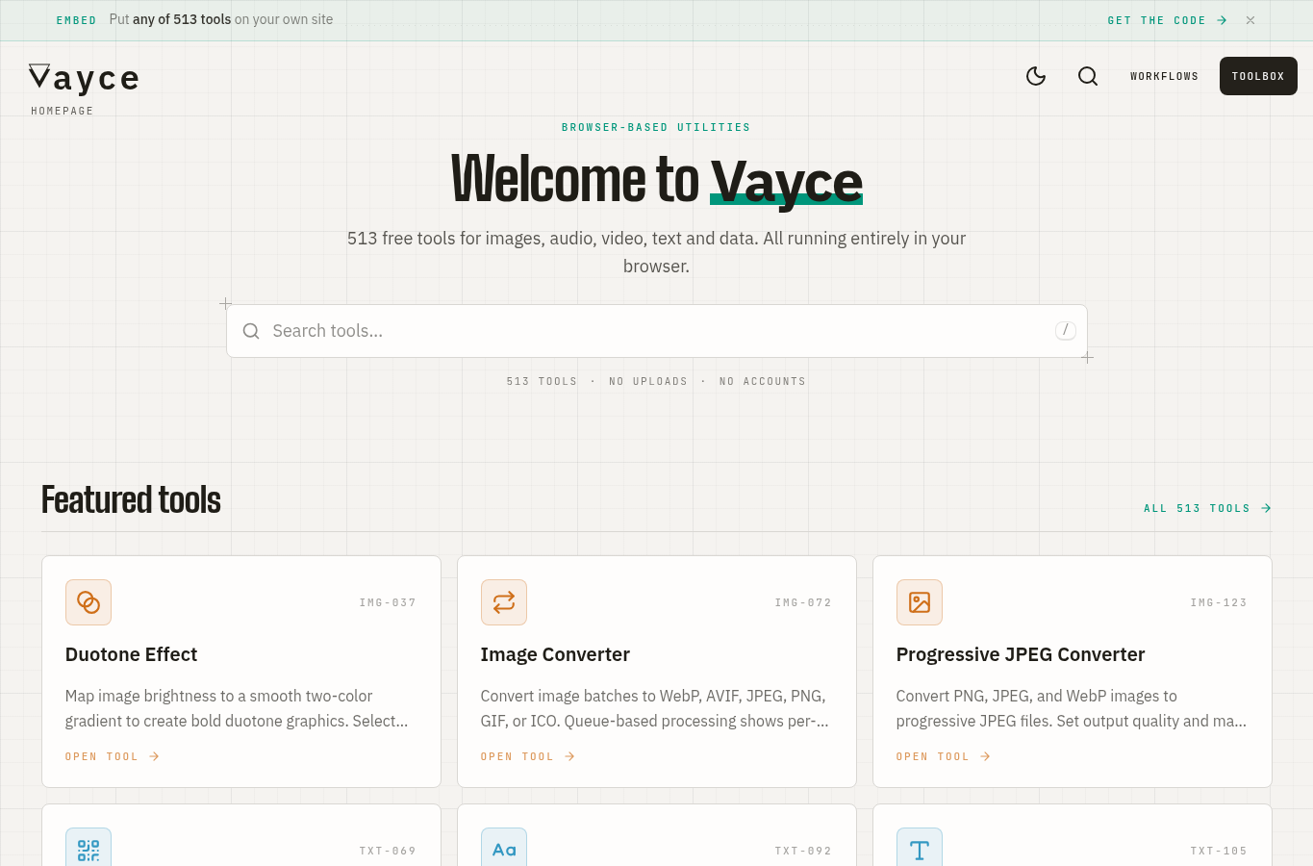Image resolution: width=1313 pixels, height=866 pixels.
Task: Click the Aa text icon on the TXT-092 card
Action: point(504,851)
